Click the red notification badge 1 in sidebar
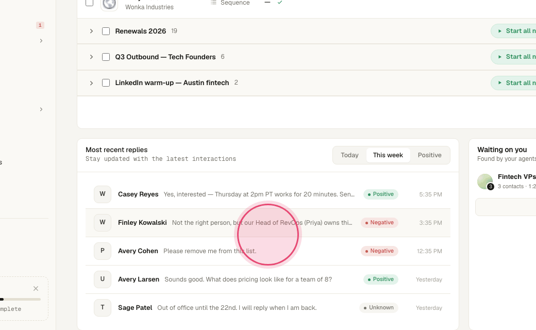The height and width of the screenshot is (330, 536). [x=40, y=25]
